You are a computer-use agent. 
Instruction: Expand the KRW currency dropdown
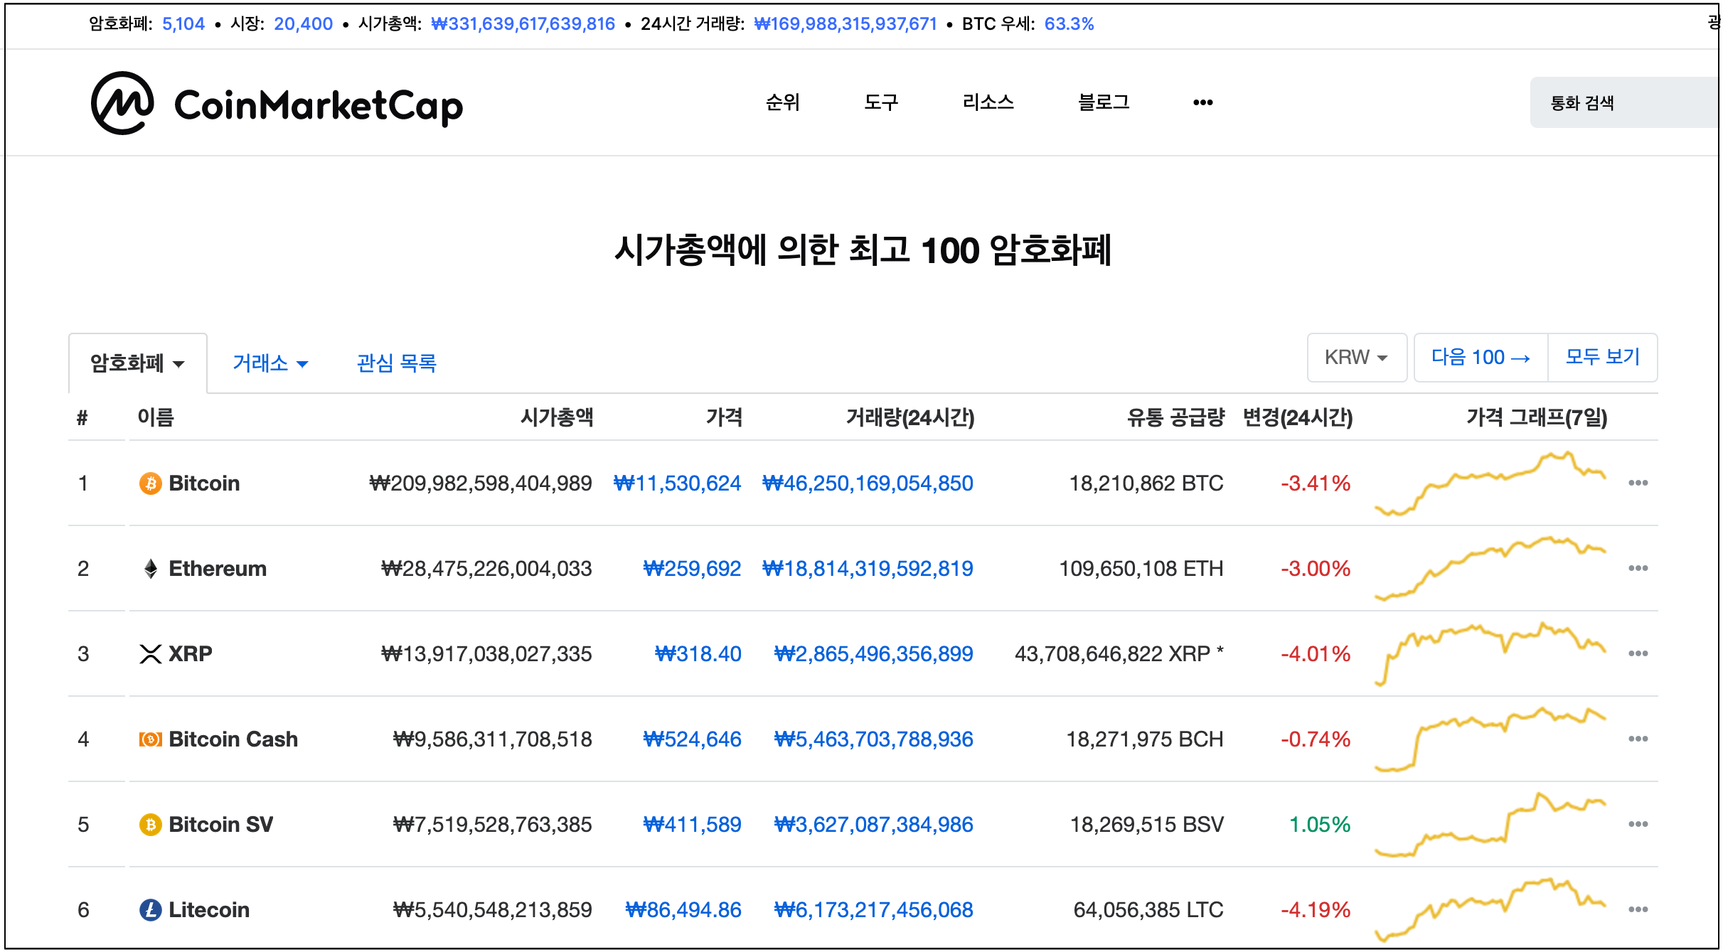[x=1356, y=358]
